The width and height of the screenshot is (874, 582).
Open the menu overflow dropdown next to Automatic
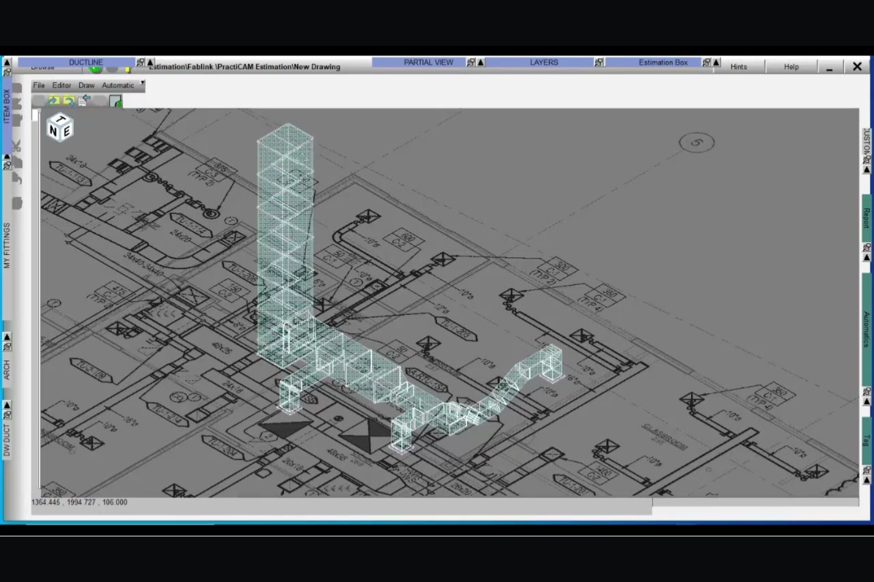142,83
